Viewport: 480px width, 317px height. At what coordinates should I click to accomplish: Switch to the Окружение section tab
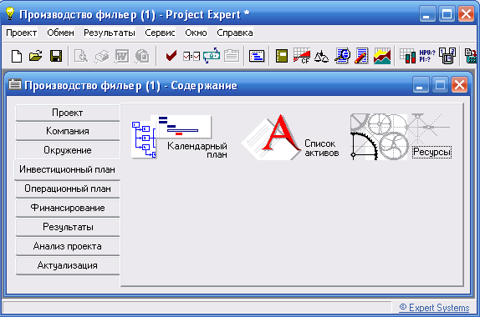[68, 150]
